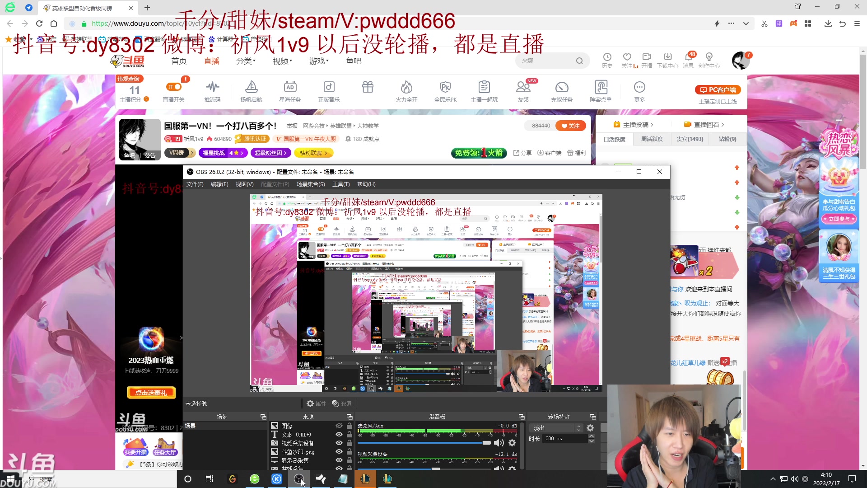Open the 开播 start streaming icon
867x488 pixels.
point(647,60)
